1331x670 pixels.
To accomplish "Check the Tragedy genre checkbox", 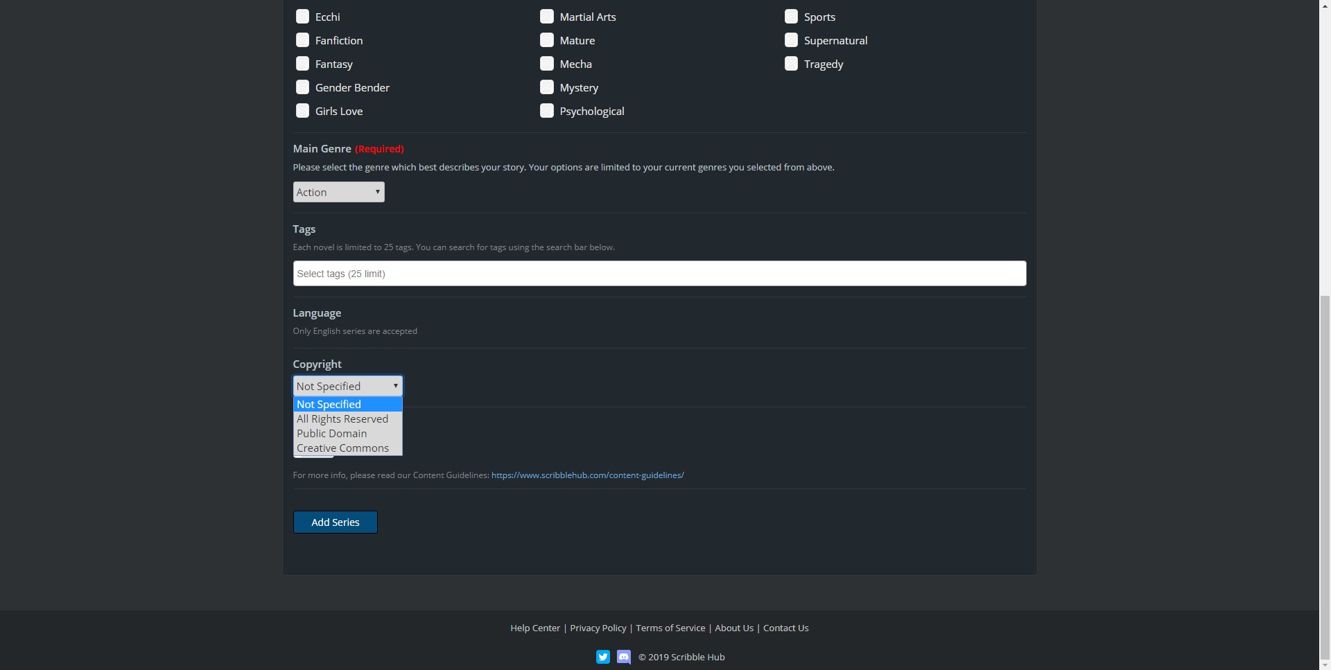I will coord(791,64).
